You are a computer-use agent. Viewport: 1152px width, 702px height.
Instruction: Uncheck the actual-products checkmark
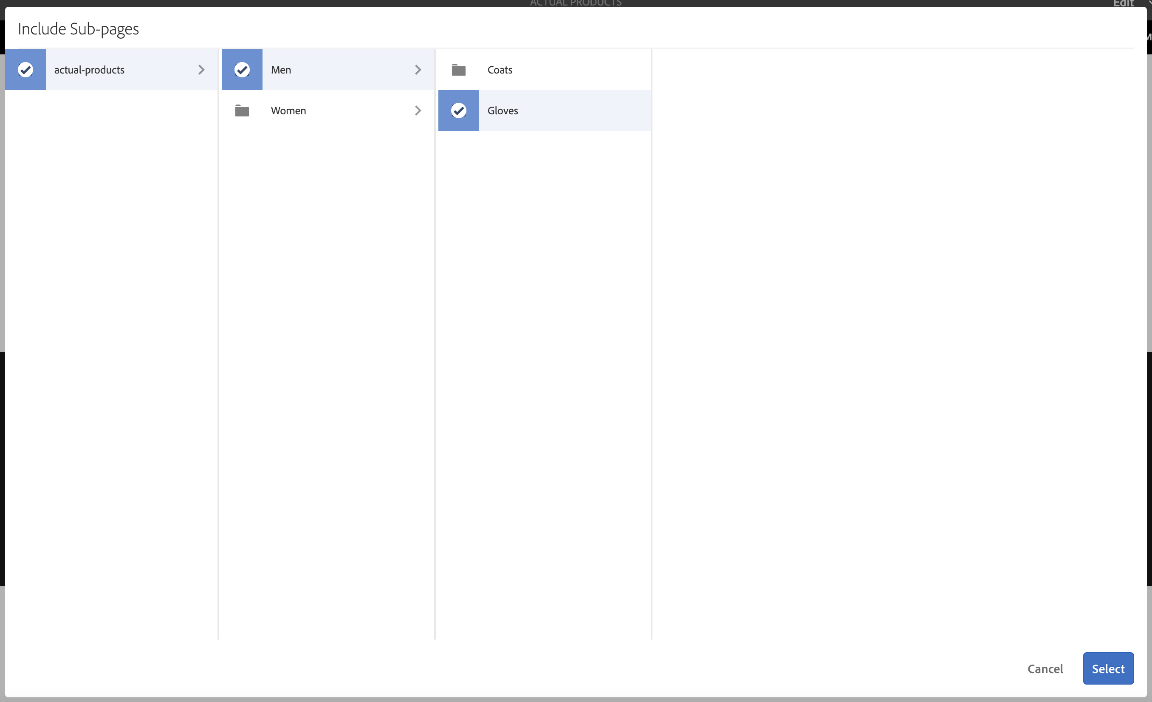click(x=25, y=70)
